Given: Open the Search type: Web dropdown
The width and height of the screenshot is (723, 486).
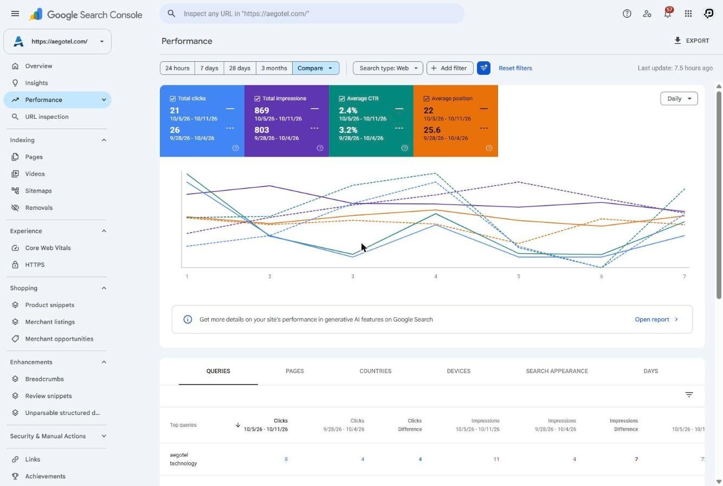Looking at the screenshot, I should [388, 68].
